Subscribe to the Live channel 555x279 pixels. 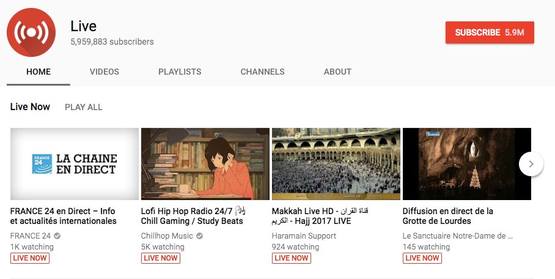[x=490, y=32]
